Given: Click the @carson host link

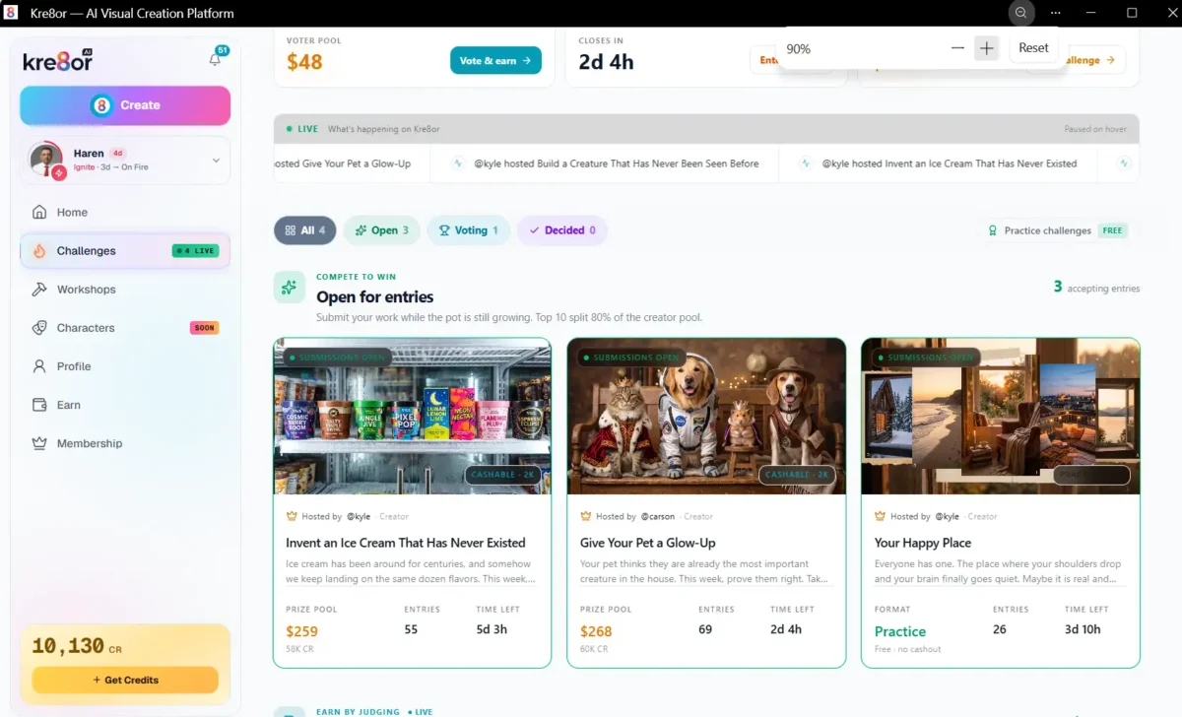Looking at the screenshot, I should pos(658,516).
